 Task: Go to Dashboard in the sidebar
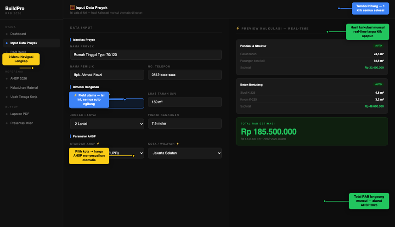pos(18,34)
